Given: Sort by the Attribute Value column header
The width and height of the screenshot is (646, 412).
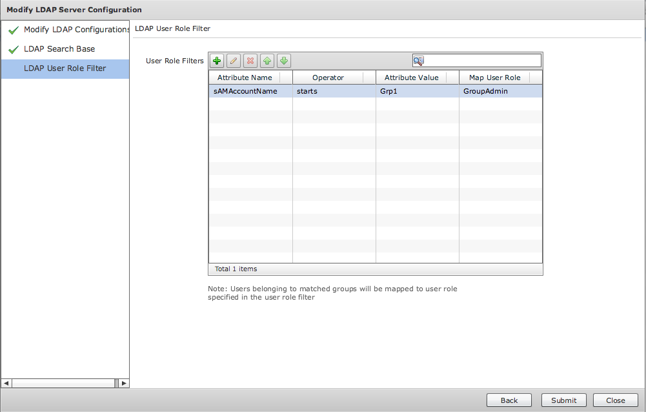Looking at the screenshot, I should 412,77.
